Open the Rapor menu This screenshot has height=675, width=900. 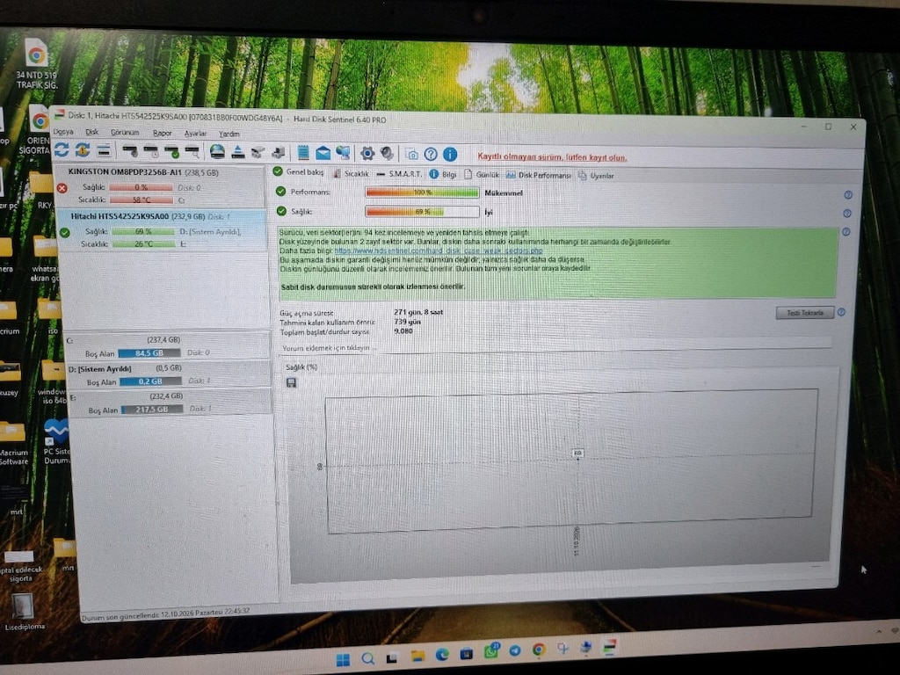[162, 134]
